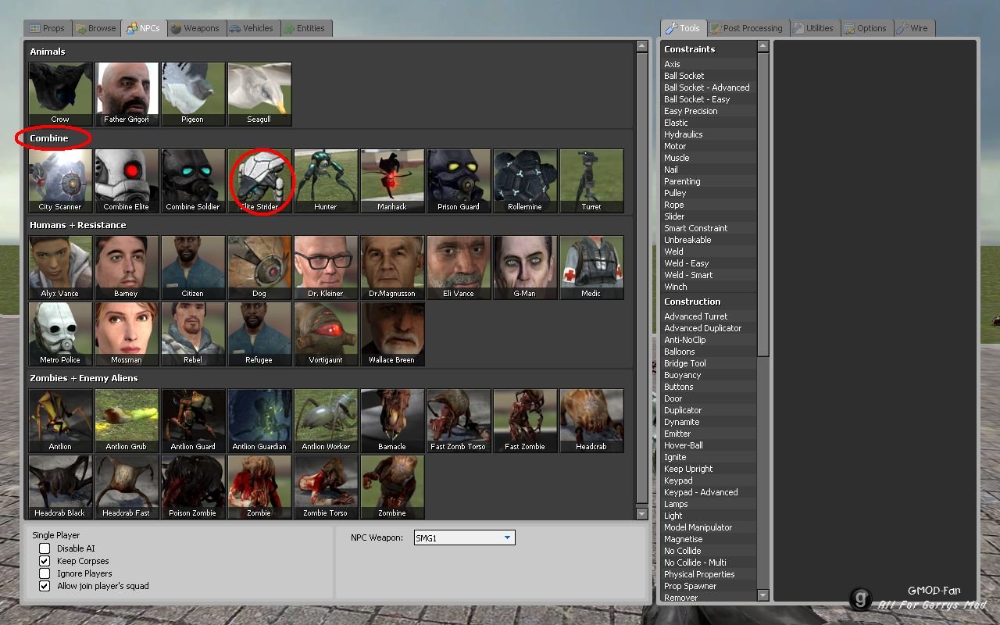The width and height of the screenshot is (1000, 625).
Task: Select the City Scanner NPC
Action: coord(60,180)
